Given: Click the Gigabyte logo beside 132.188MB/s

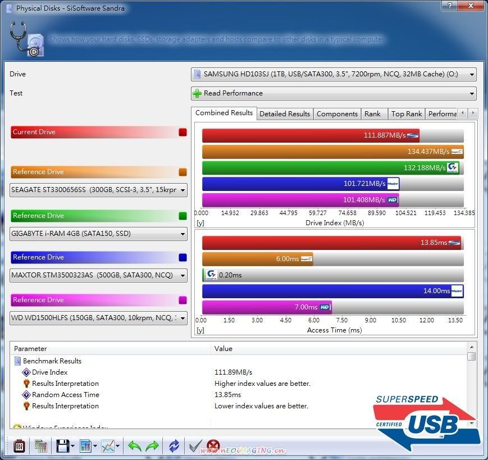Looking at the screenshot, I should [x=453, y=168].
